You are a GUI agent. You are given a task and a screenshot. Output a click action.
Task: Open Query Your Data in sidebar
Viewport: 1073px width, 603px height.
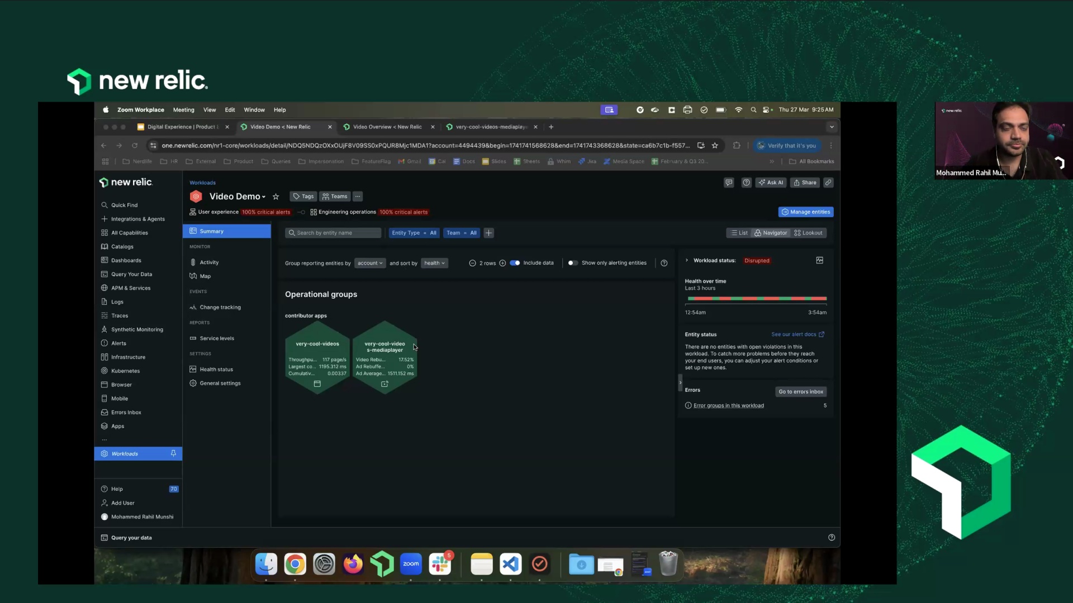[131, 274]
